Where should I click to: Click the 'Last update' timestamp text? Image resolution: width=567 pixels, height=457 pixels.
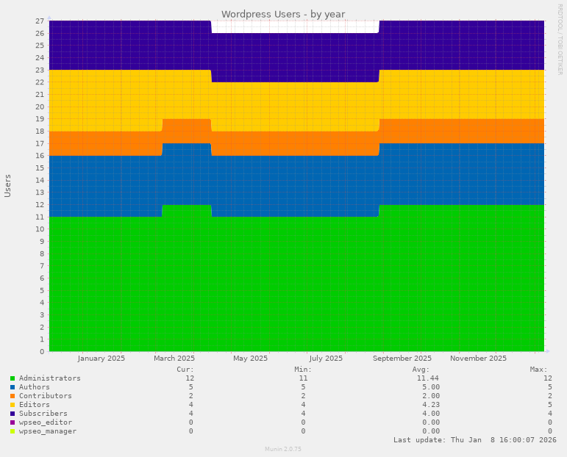point(475,440)
